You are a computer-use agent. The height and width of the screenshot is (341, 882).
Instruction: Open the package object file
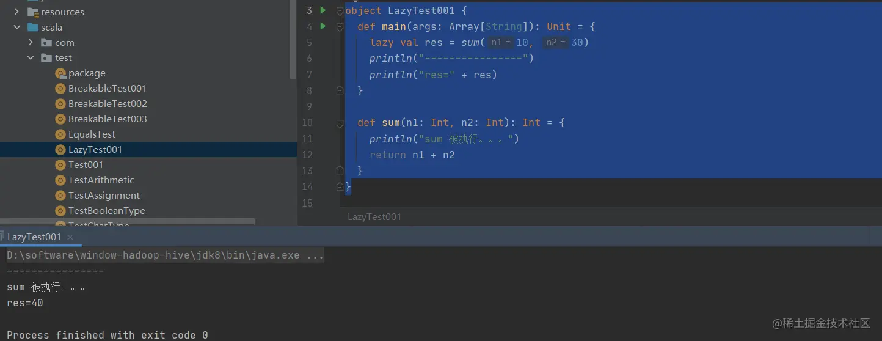coord(87,73)
